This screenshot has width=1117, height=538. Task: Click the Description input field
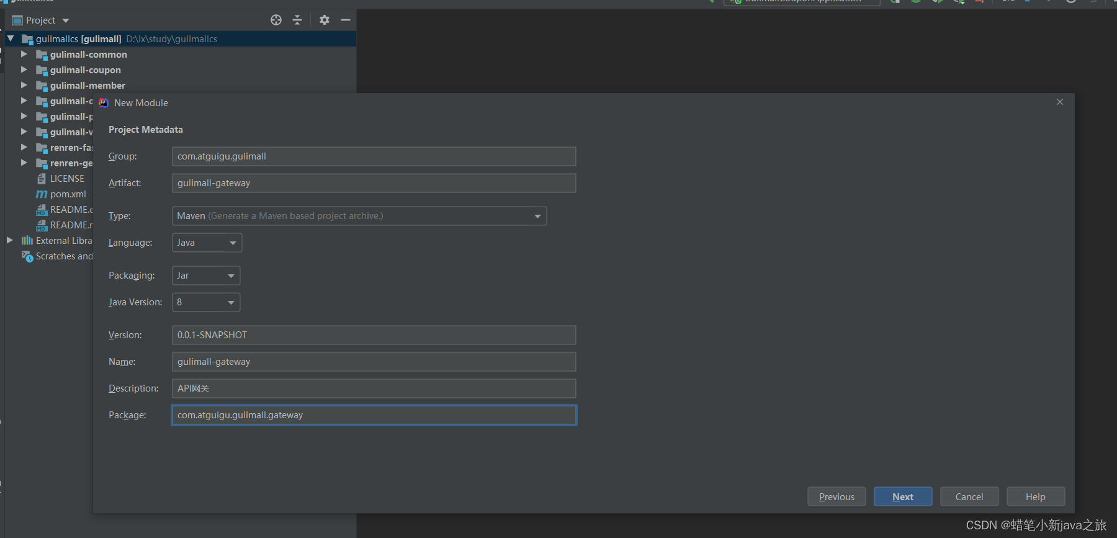(x=374, y=388)
